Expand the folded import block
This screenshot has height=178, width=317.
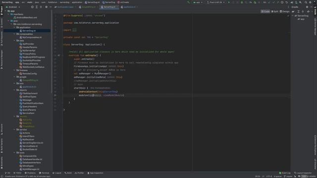(x=74, y=30)
